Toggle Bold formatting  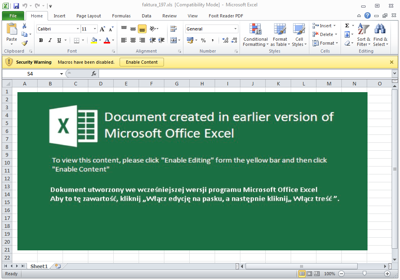(41, 40)
